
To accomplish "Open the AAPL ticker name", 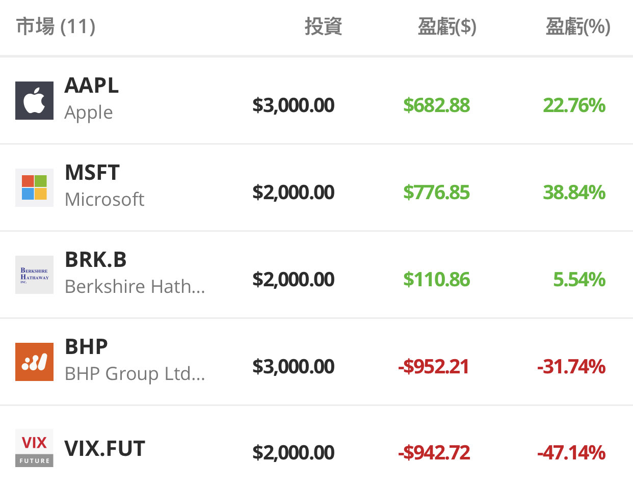I will [x=92, y=86].
